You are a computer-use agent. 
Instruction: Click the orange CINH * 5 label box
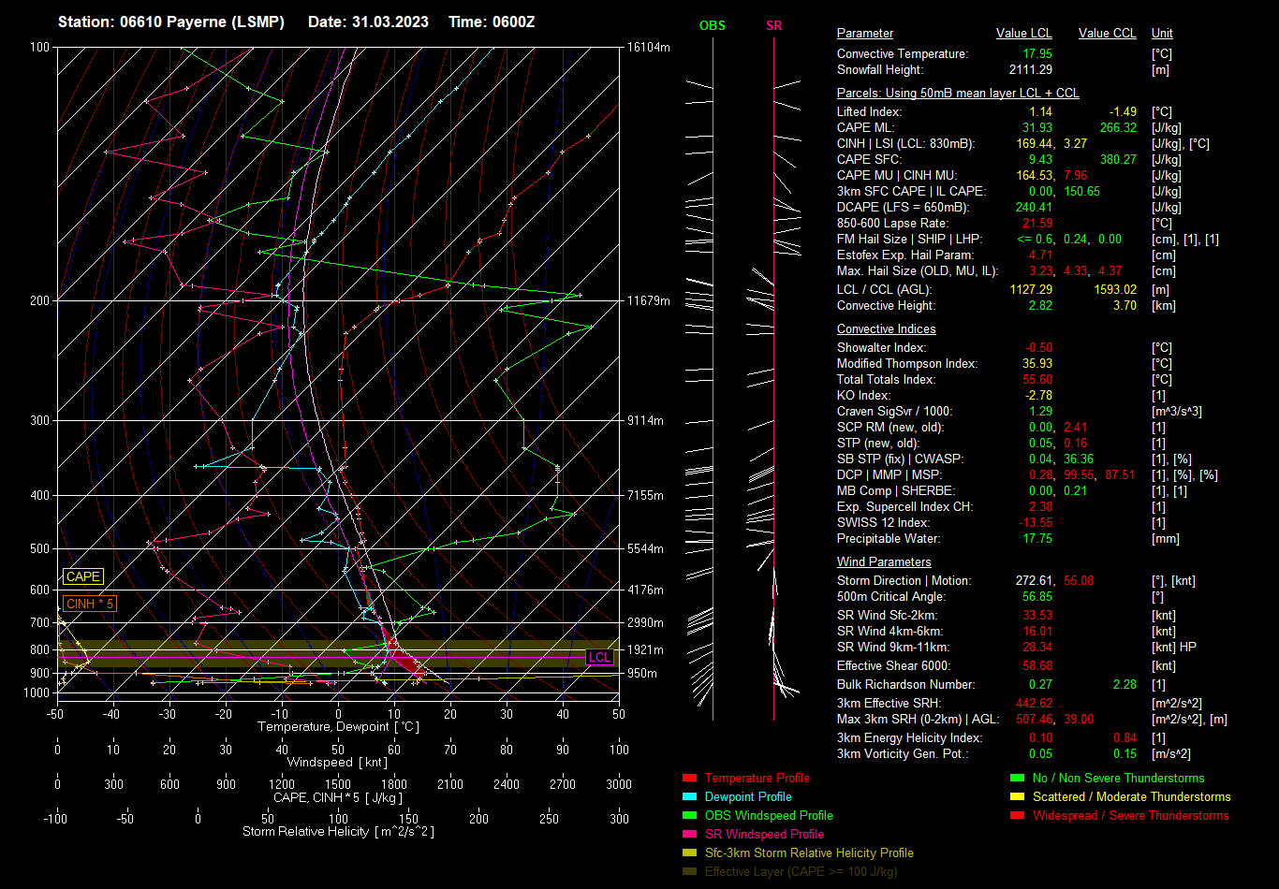coord(90,604)
